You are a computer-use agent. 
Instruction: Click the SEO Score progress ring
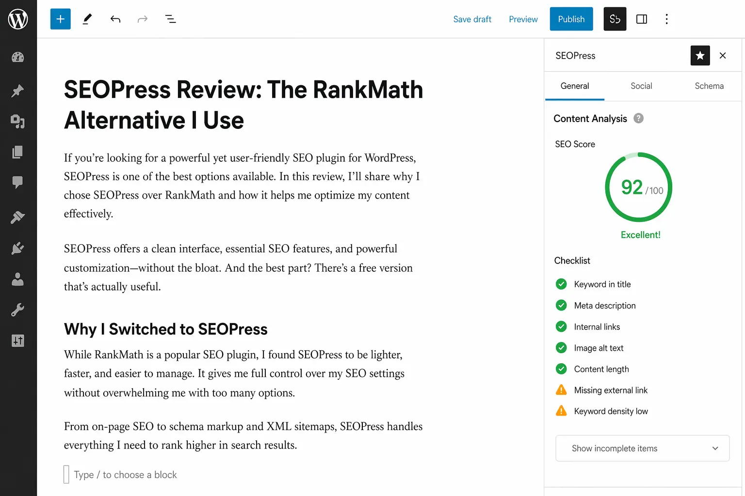[638, 188]
